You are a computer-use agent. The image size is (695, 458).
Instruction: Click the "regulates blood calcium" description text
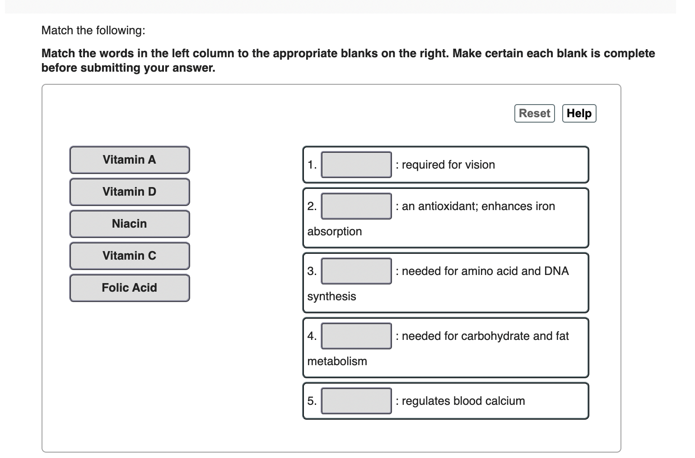[x=463, y=401]
